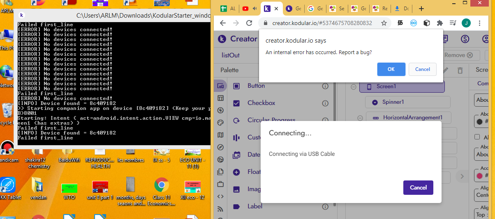Select the code brackets palette category icon
This screenshot has height=219, width=495.
[x=220, y=196]
